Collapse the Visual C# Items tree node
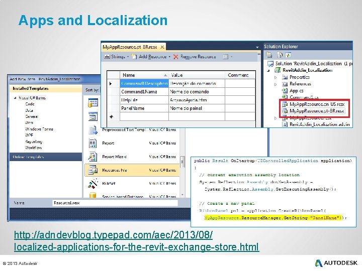Image resolution: width=362 pixels, height=271 pixels. [x=15, y=98]
